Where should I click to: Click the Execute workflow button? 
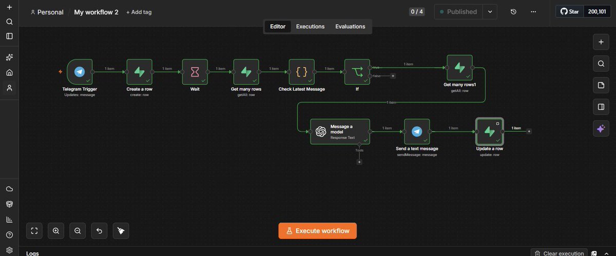[x=318, y=231]
